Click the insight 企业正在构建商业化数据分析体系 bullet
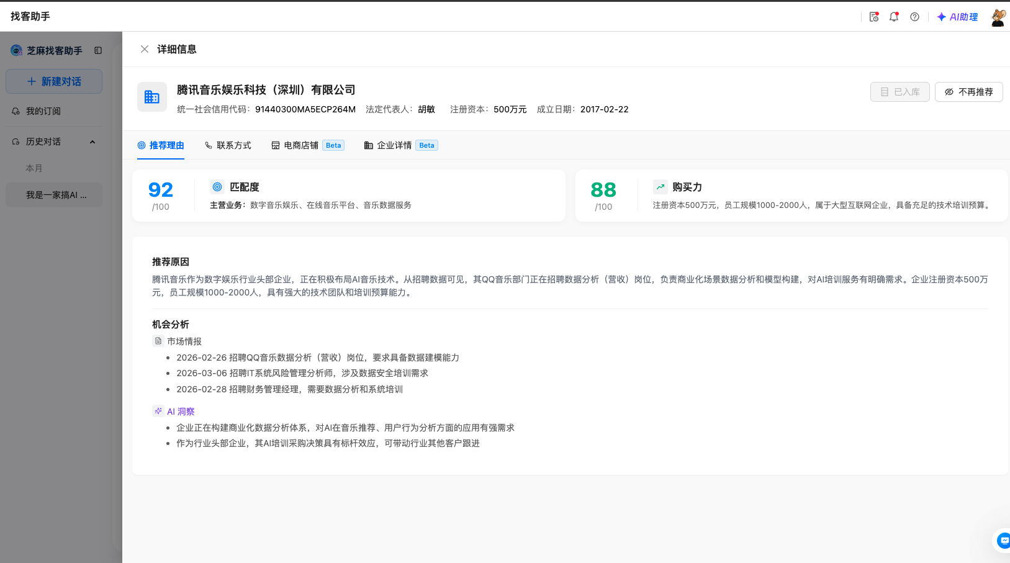This screenshot has height=563, width=1010. (x=345, y=428)
